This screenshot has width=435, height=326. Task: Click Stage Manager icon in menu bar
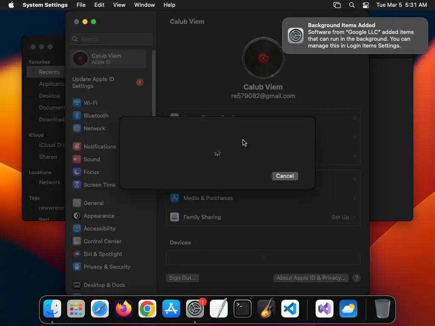click(337, 5)
